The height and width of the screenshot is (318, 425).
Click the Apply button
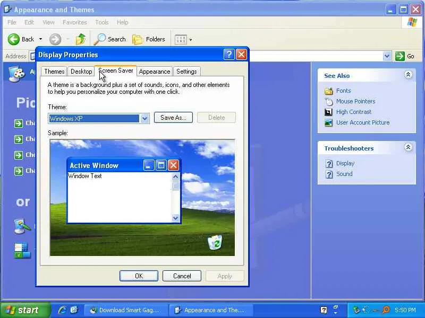pos(225,276)
